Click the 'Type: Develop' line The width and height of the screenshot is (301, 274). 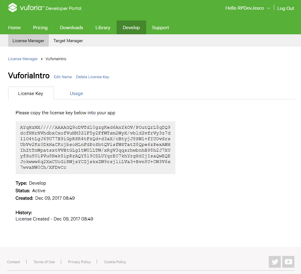31,183
